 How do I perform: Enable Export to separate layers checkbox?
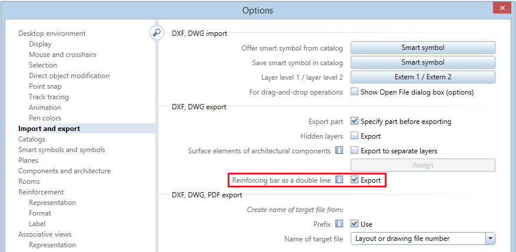click(355, 151)
